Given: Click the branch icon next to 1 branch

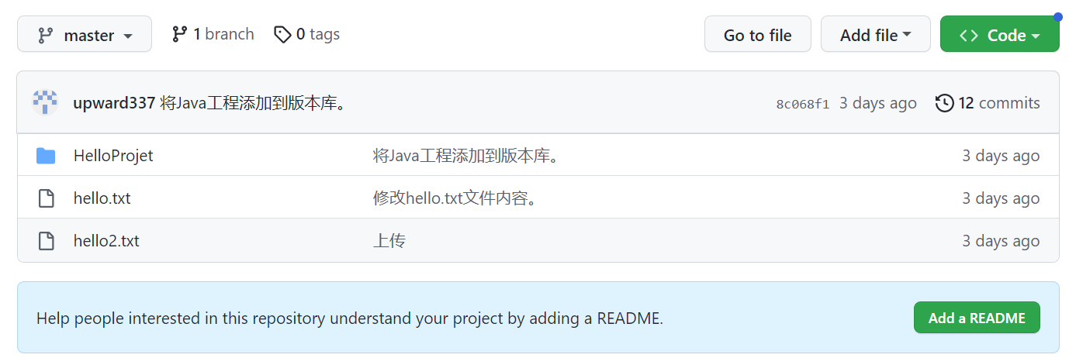Looking at the screenshot, I should [x=179, y=34].
